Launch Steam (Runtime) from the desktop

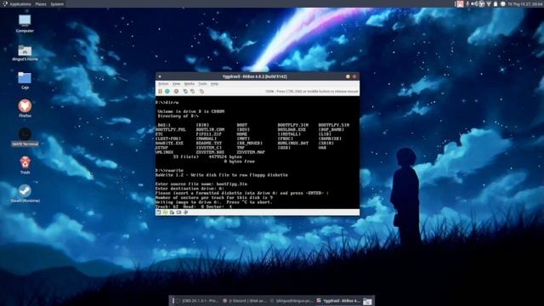(25, 194)
